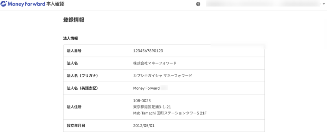The image size is (327, 132).
Task: Click the 設立年月日 label cell
Action: [76, 126]
